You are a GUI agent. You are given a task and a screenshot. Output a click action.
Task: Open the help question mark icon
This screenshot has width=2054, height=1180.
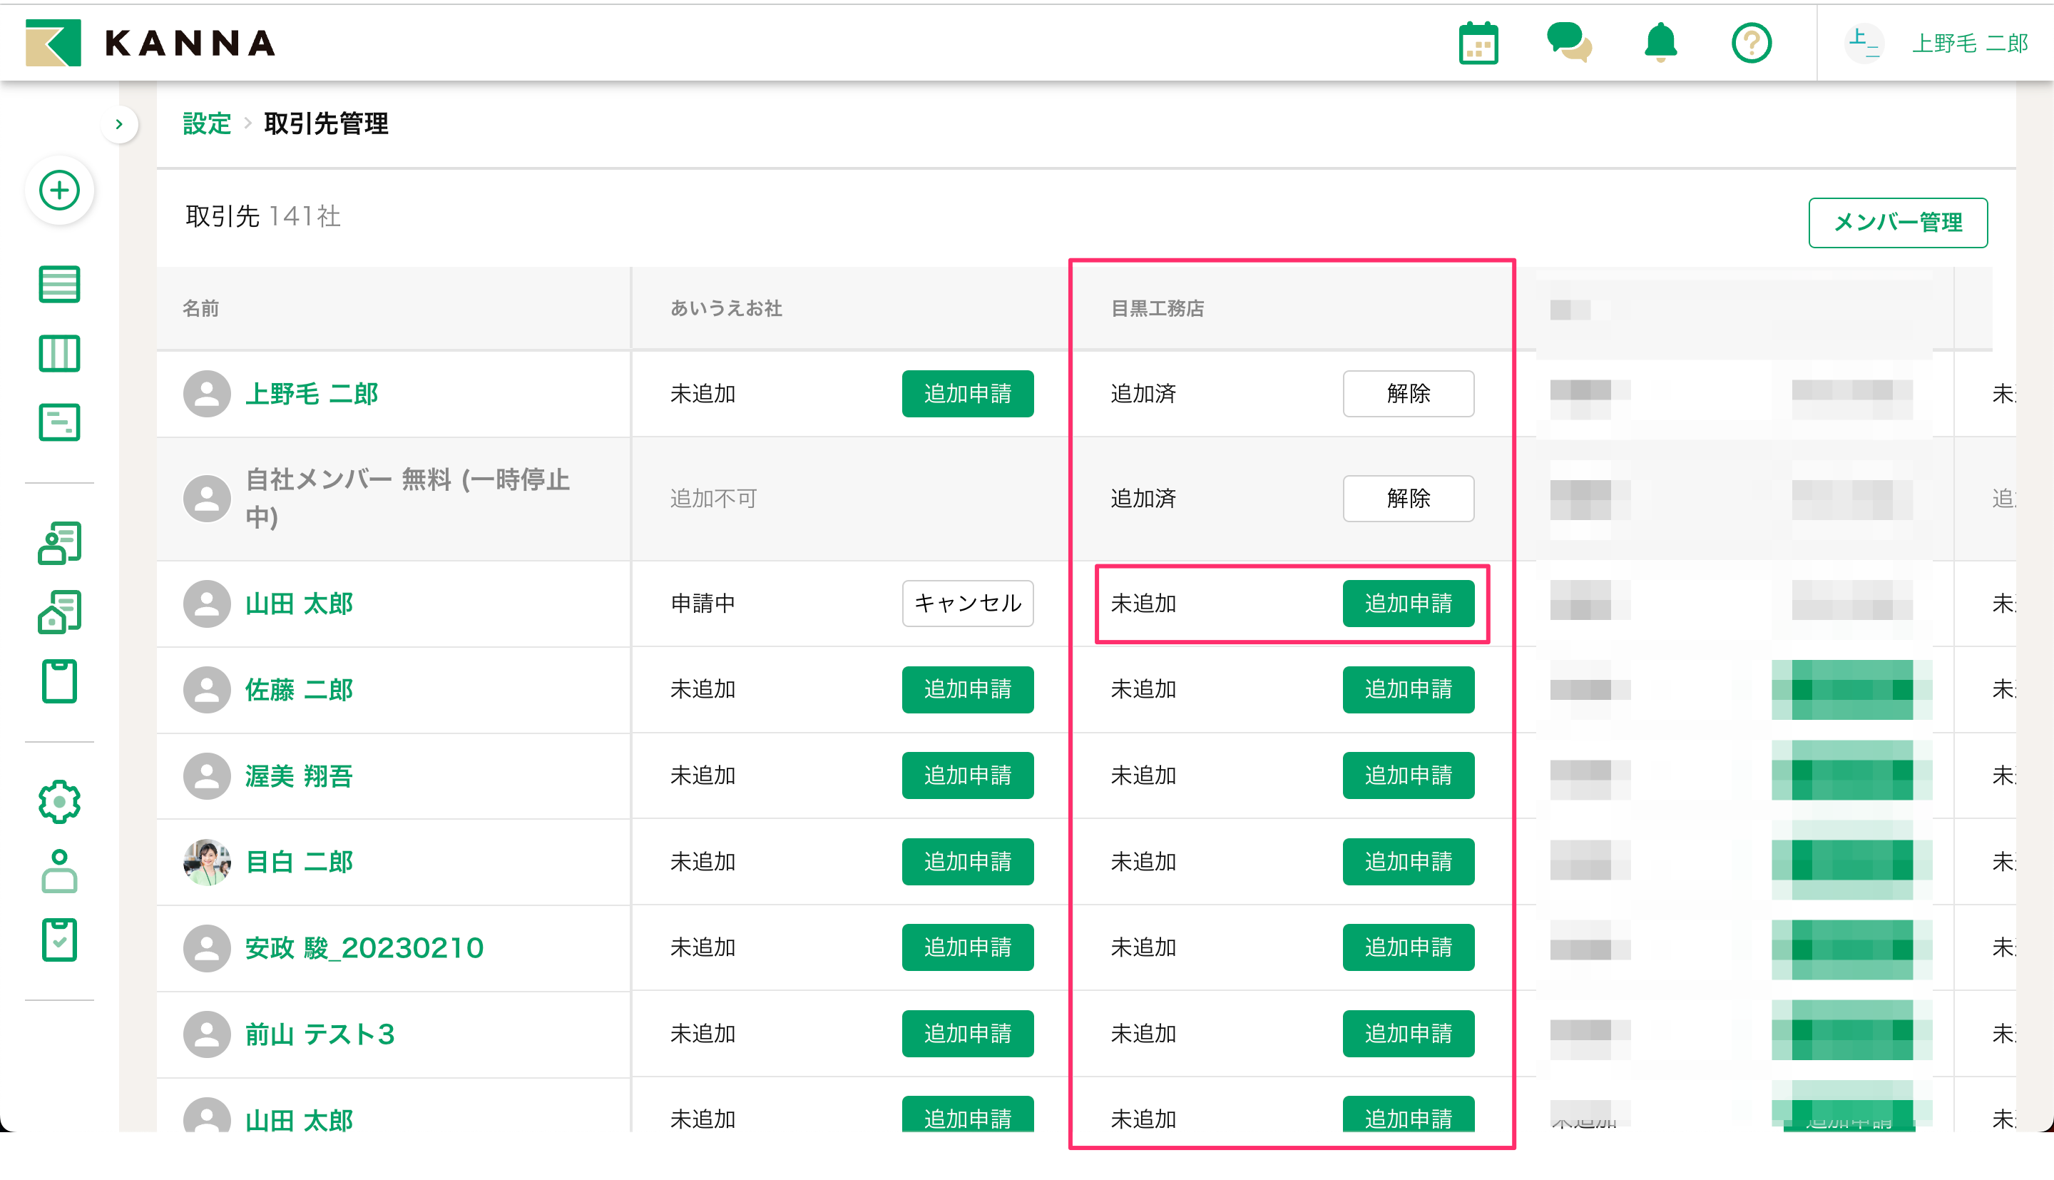point(1751,43)
